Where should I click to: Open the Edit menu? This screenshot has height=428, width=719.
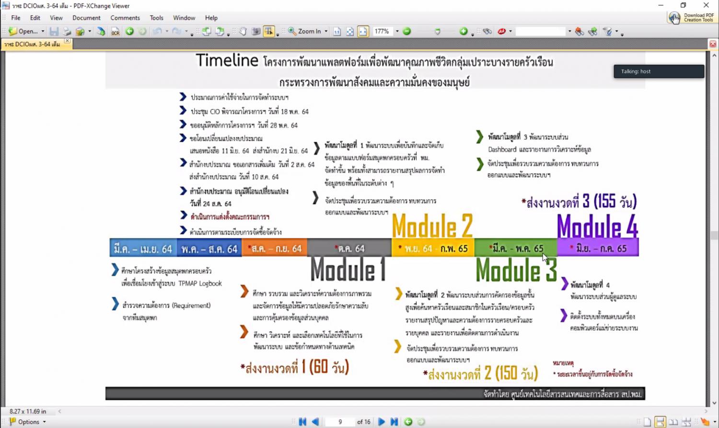[35, 18]
